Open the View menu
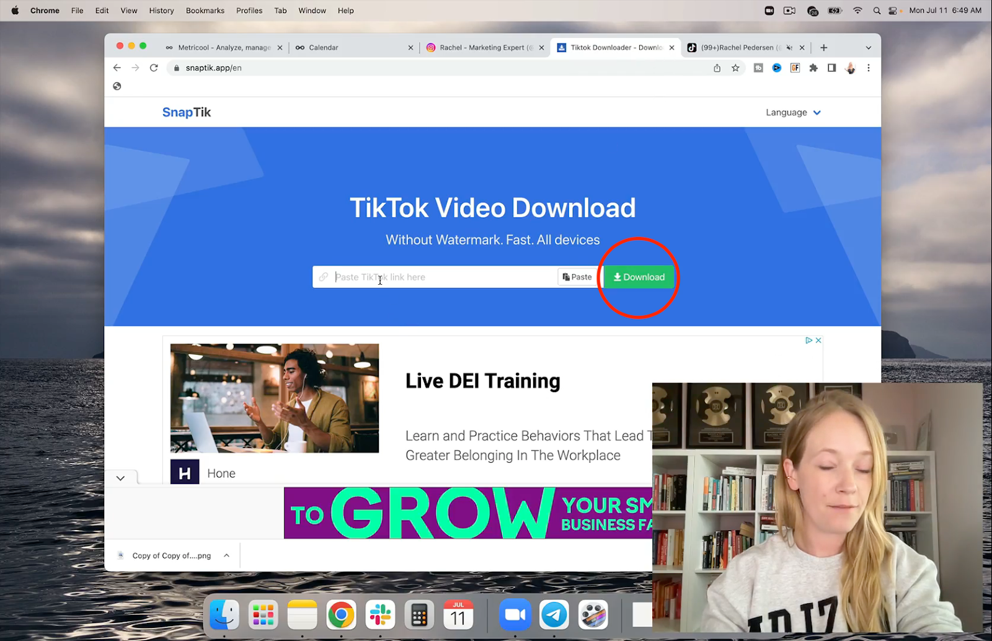The image size is (992, 641). 129,11
